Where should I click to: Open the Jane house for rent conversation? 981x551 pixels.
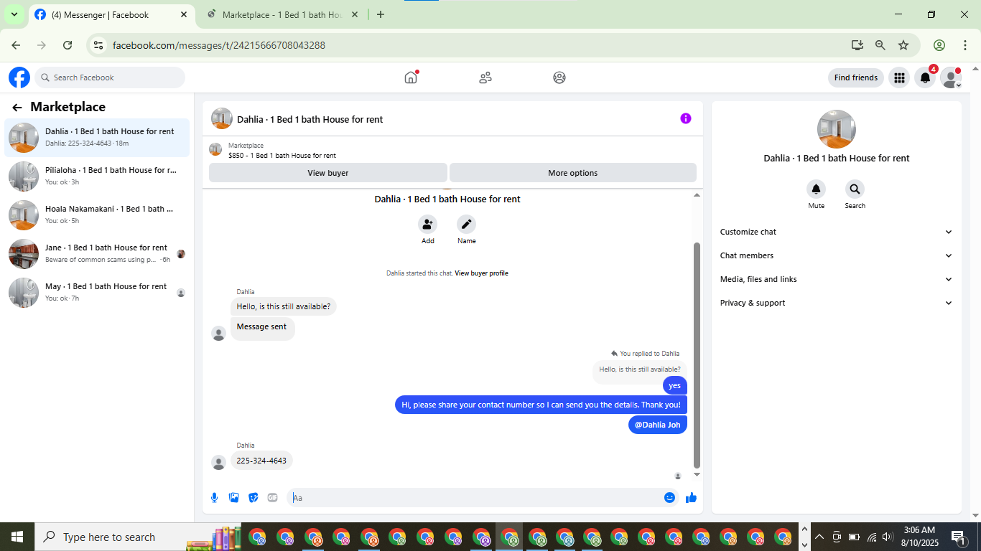coord(97,253)
